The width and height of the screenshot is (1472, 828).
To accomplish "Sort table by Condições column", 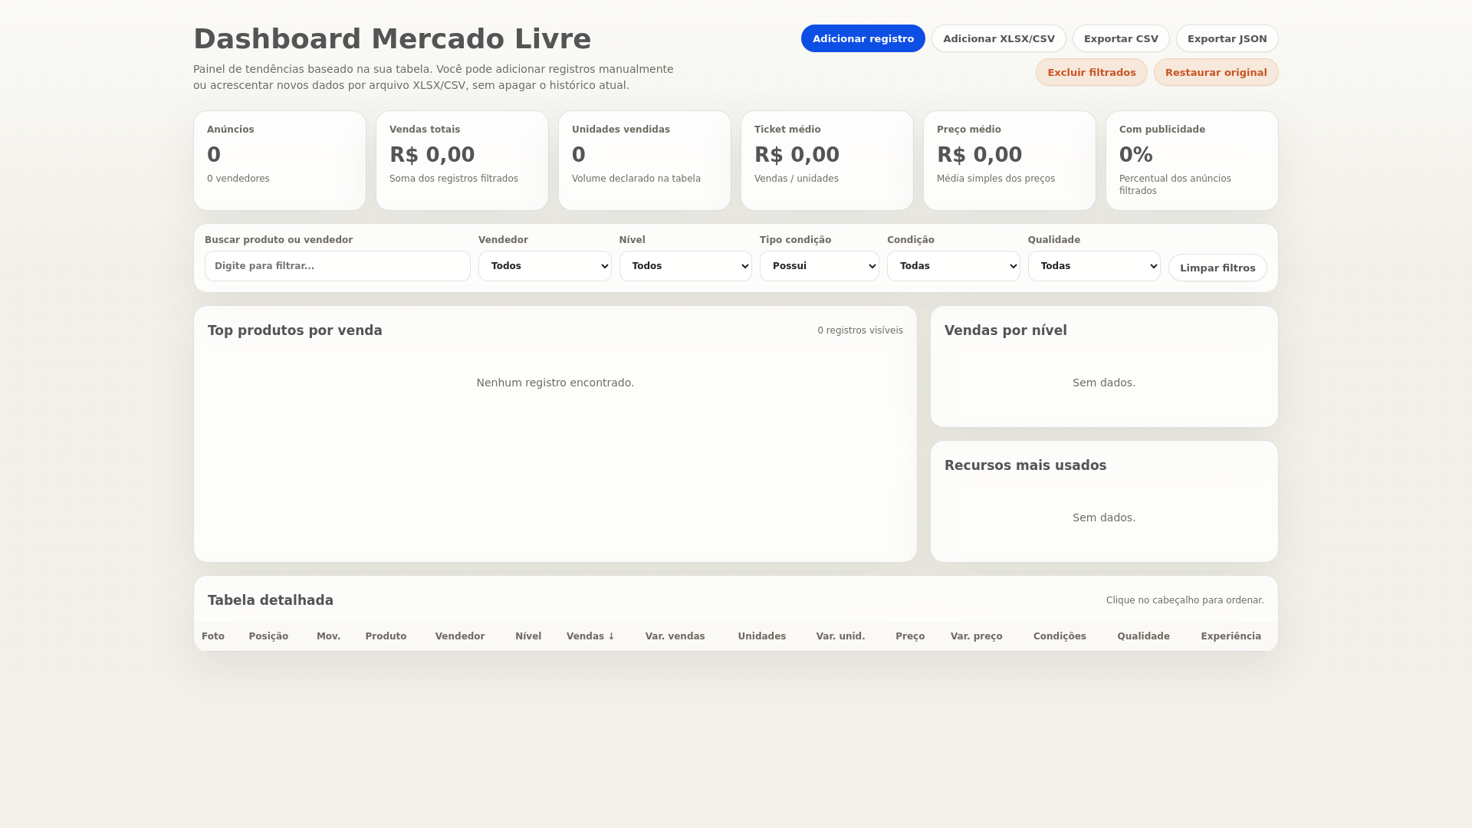I will [1060, 636].
